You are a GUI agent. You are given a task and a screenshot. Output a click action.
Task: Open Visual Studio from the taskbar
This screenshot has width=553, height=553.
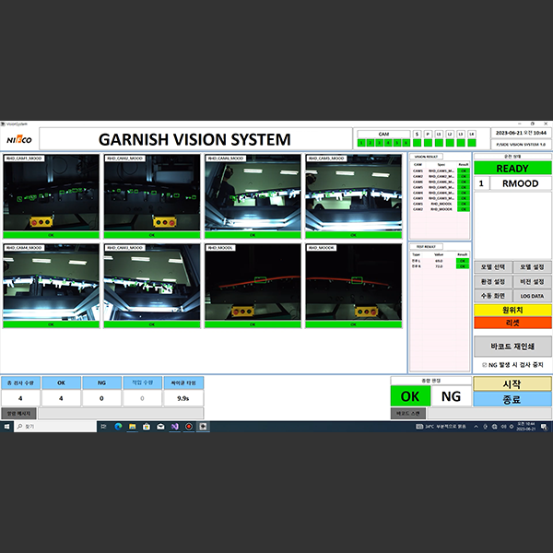pos(174,427)
